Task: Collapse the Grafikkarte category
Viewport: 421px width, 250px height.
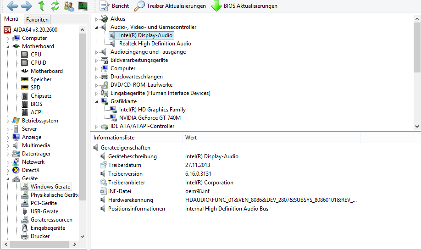Action: pyautogui.click(x=96, y=102)
